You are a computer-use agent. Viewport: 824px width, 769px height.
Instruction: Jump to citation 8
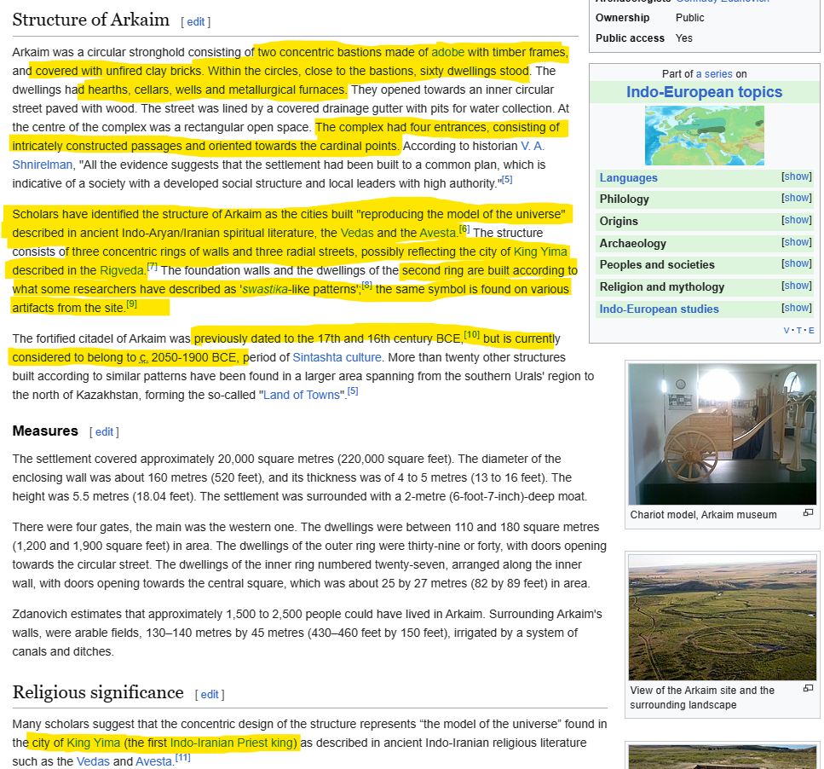366,286
